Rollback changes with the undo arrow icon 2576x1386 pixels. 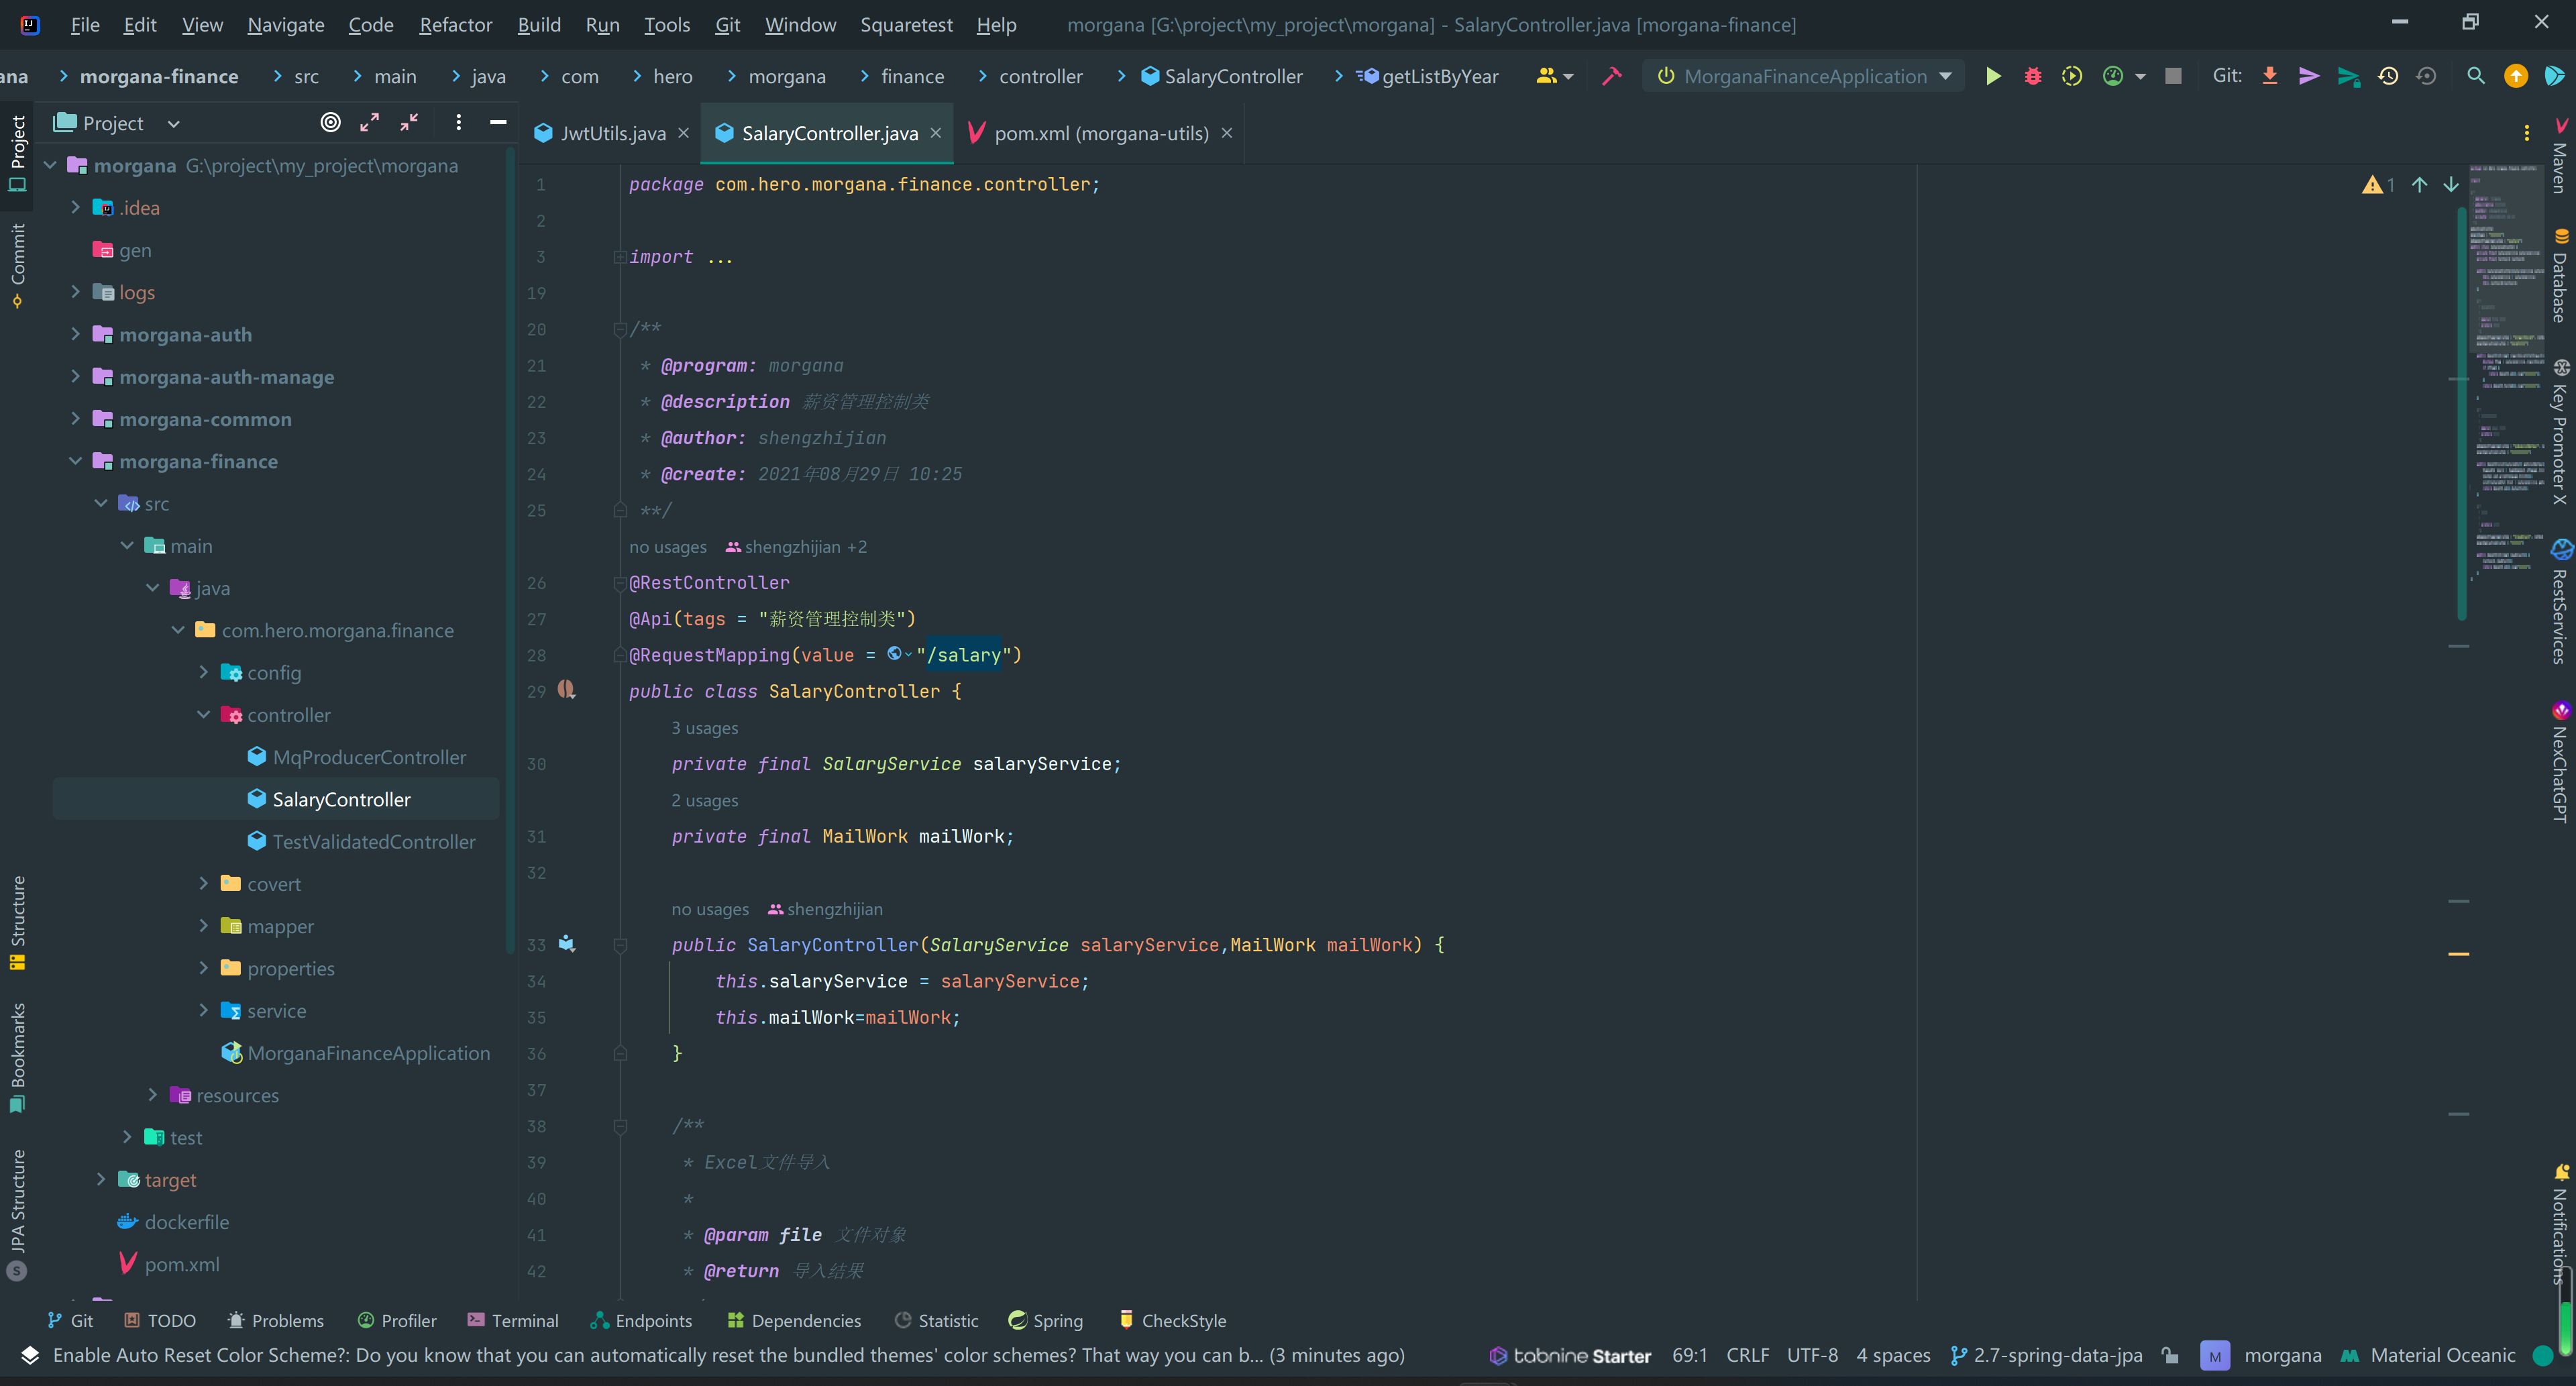[x=2426, y=76]
